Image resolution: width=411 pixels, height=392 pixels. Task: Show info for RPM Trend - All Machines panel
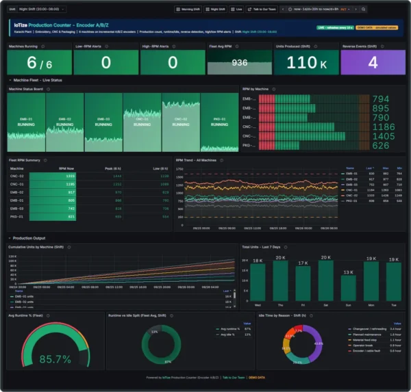coord(222,160)
